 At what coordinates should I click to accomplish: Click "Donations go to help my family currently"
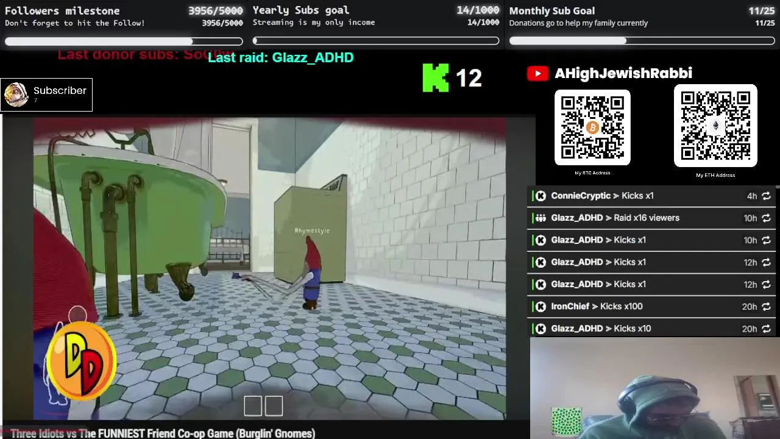(578, 23)
